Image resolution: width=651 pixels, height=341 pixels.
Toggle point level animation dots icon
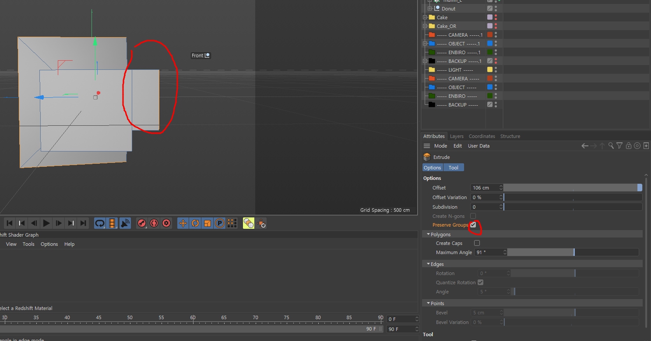point(232,224)
